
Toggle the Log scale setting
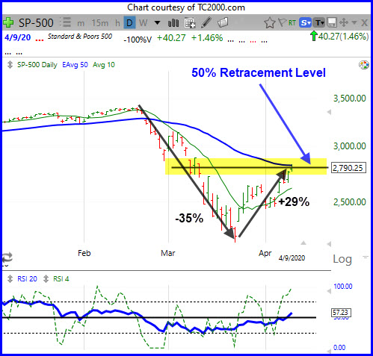(342, 260)
